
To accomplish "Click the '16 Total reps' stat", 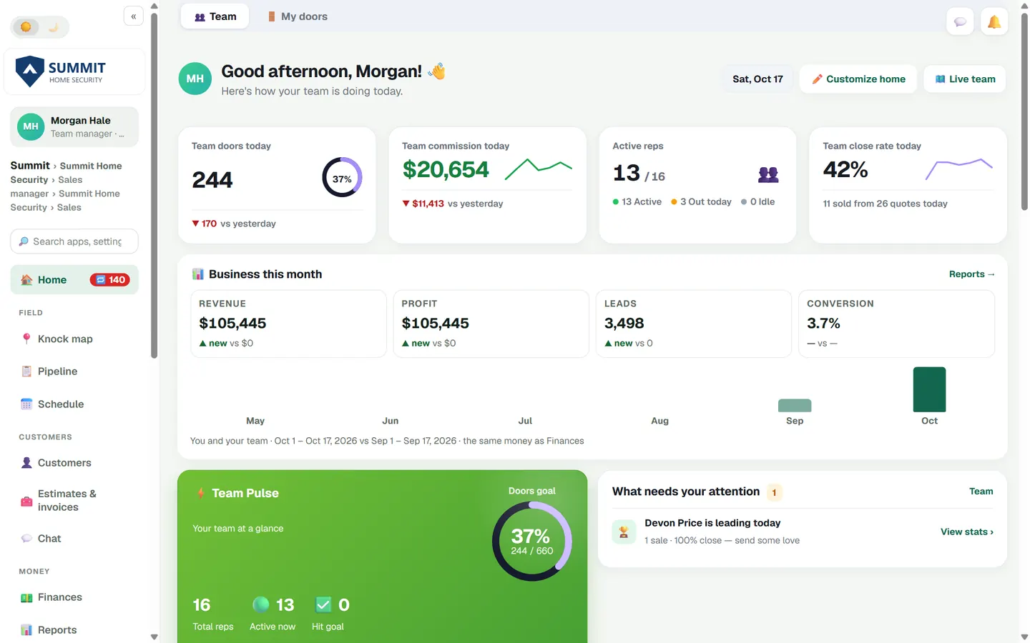I will tap(213, 614).
